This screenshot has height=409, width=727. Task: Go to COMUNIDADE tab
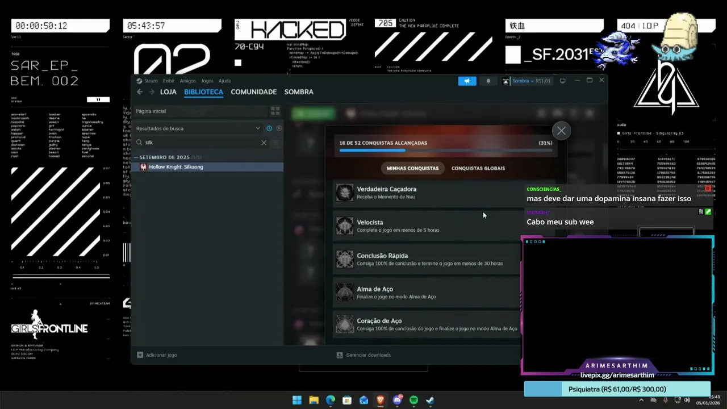point(254,92)
